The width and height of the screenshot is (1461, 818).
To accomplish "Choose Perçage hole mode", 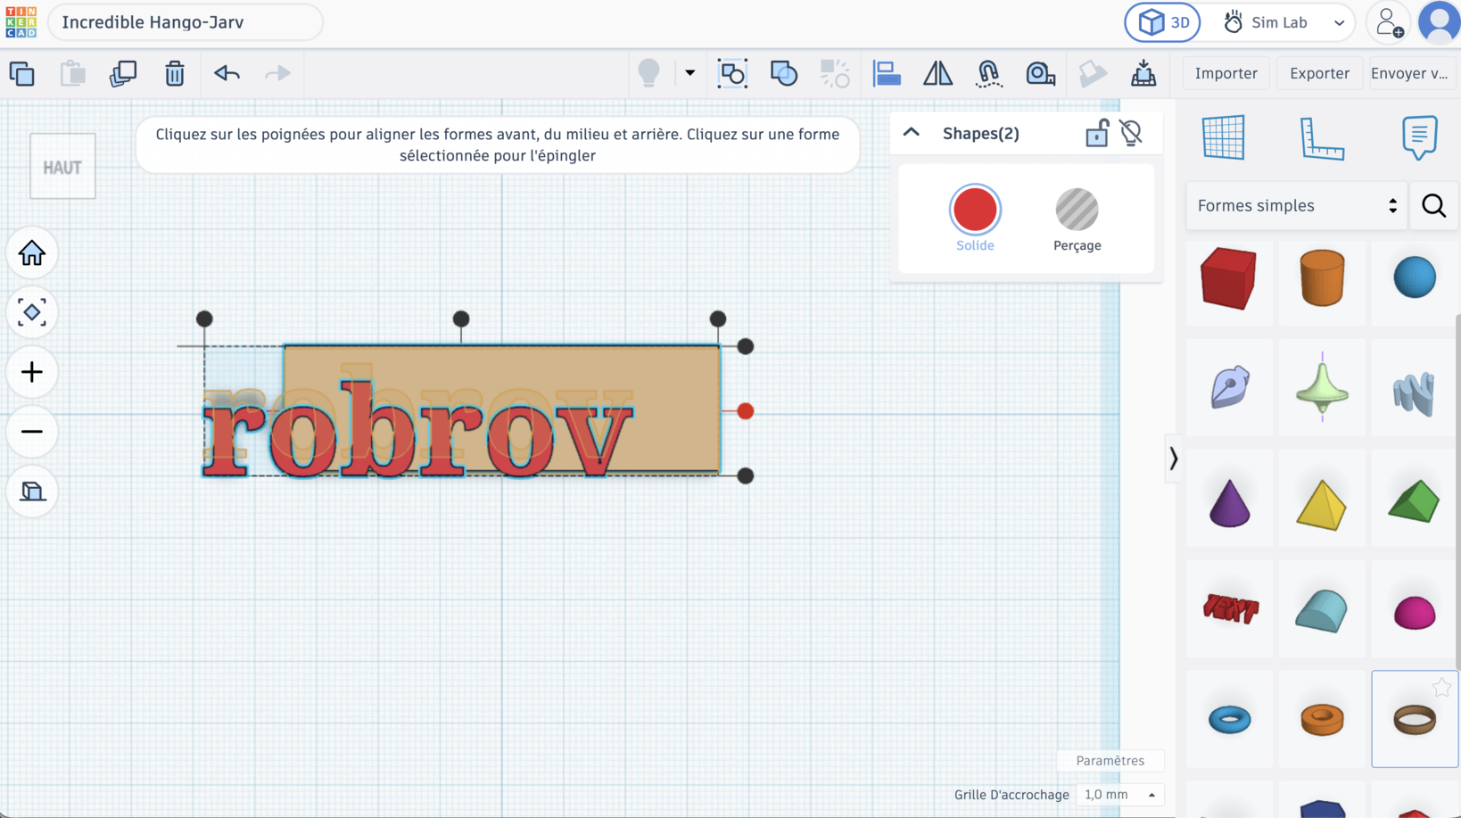I will click(1077, 219).
